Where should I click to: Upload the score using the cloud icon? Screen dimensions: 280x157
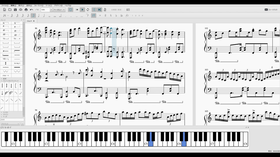[21, 10]
